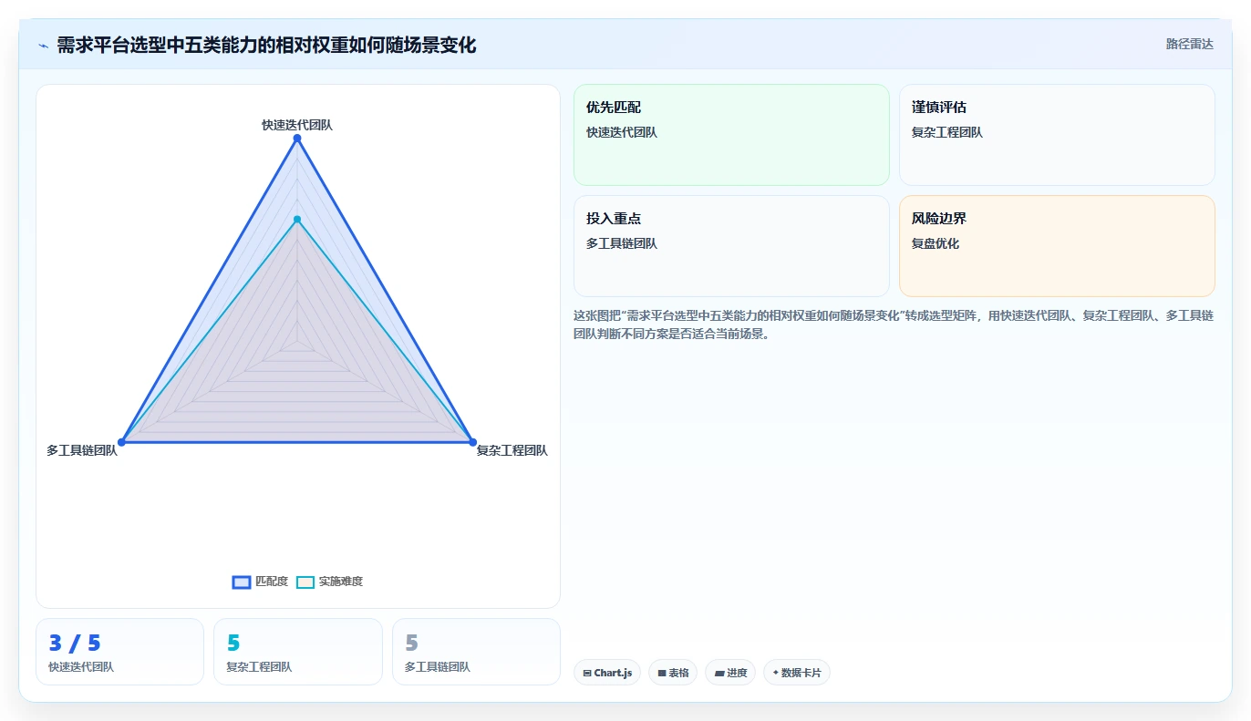
Task: Click the teal 实施难度 point on top axis
Action: click(297, 219)
